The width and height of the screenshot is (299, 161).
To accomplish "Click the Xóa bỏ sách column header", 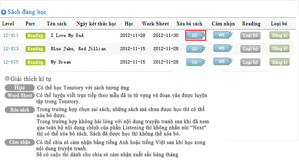I will pyautogui.click(x=189, y=24).
